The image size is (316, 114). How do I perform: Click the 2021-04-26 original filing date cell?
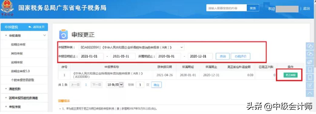165,75
